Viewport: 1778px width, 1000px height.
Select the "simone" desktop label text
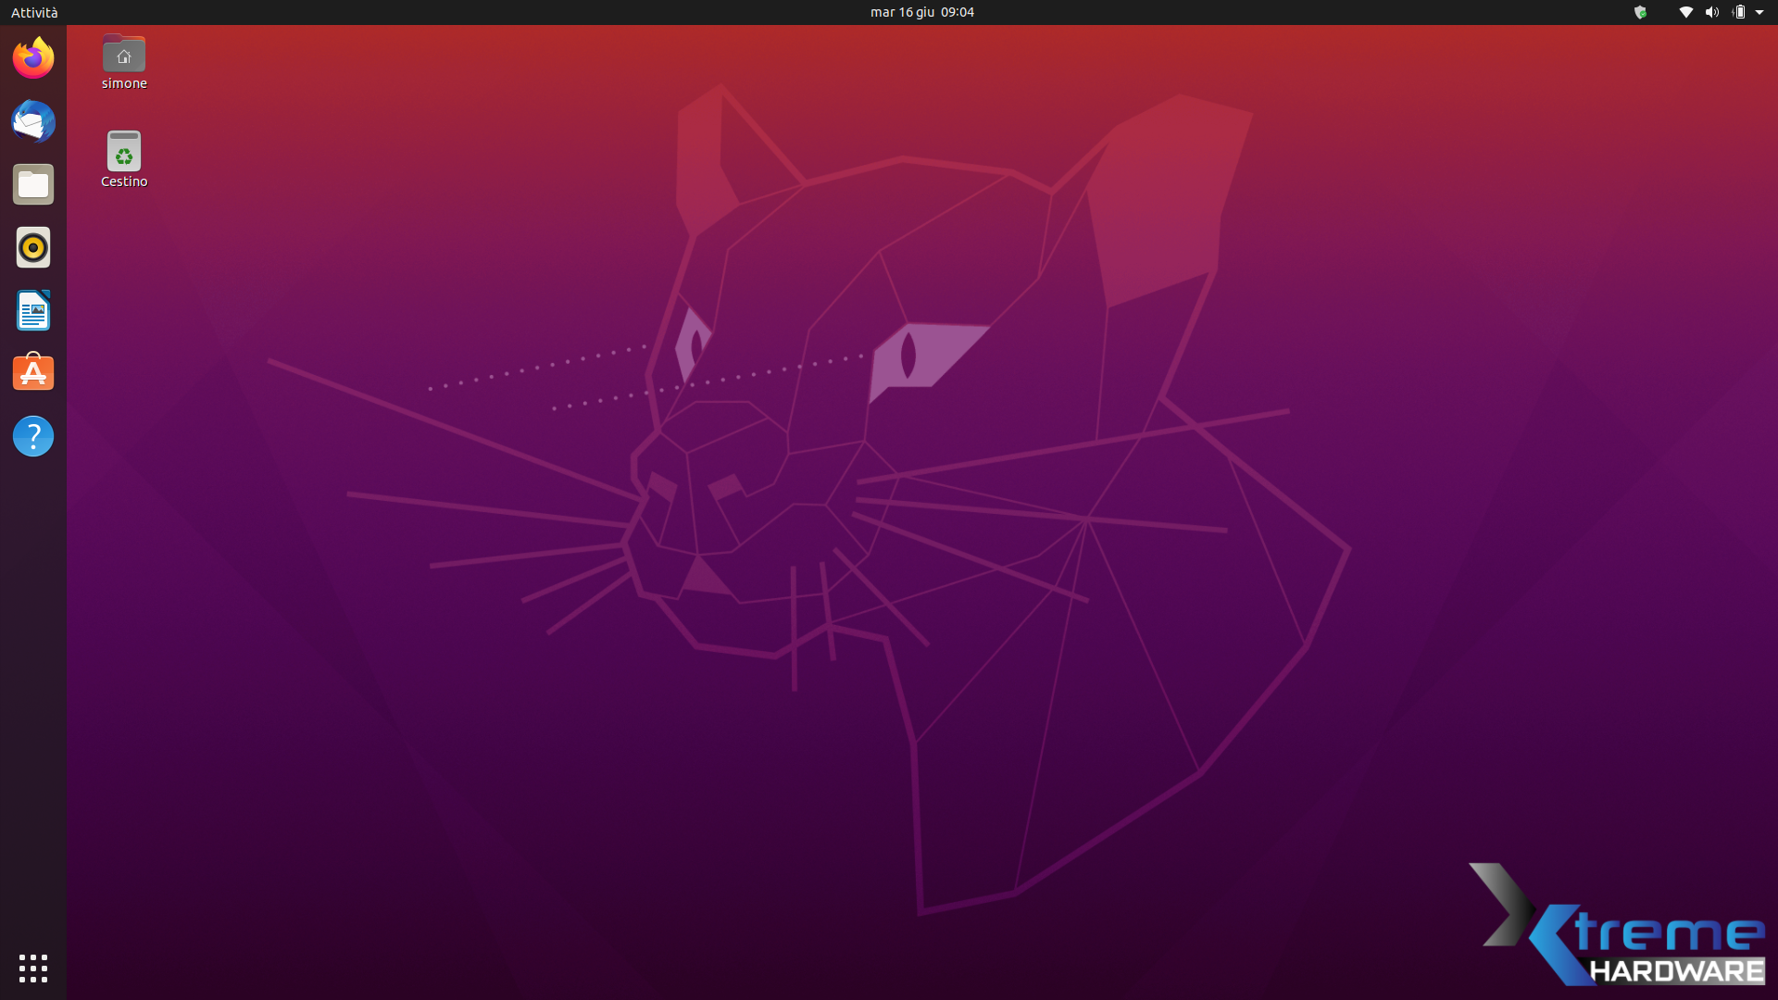click(x=124, y=83)
